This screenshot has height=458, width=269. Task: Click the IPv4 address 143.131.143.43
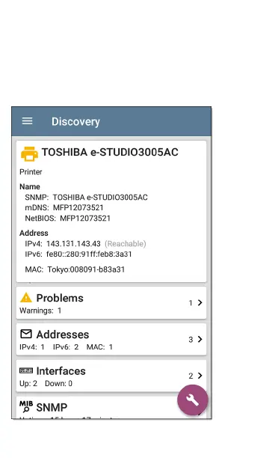[73, 244]
